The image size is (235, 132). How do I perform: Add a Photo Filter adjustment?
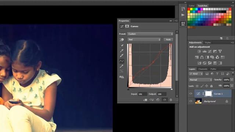pos(212,57)
